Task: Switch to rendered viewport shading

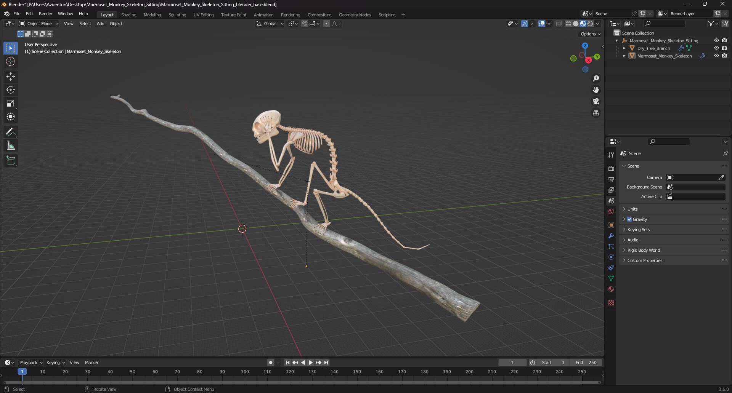Action: pyautogui.click(x=590, y=24)
